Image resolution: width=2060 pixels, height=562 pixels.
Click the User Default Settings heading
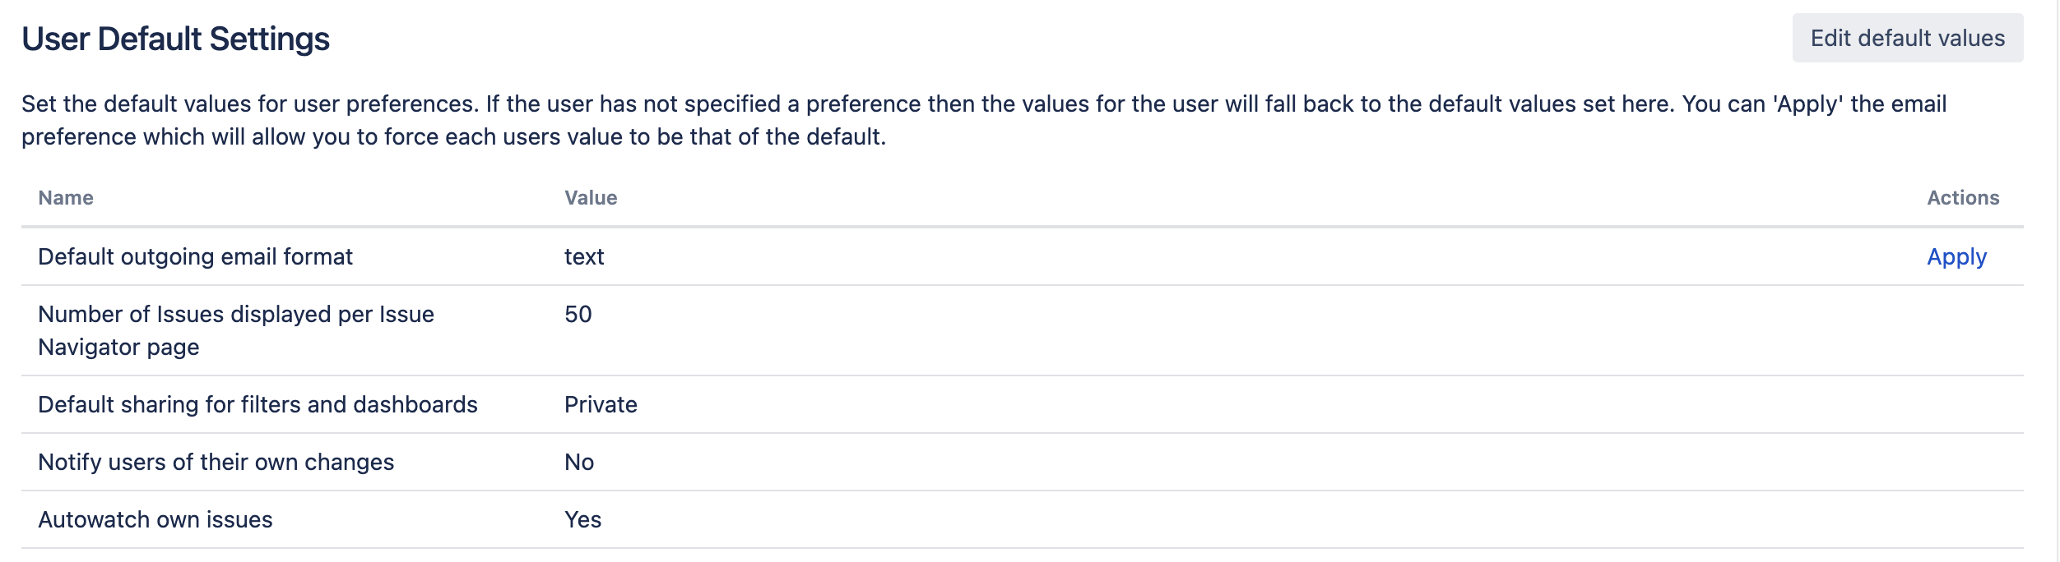(175, 39)
